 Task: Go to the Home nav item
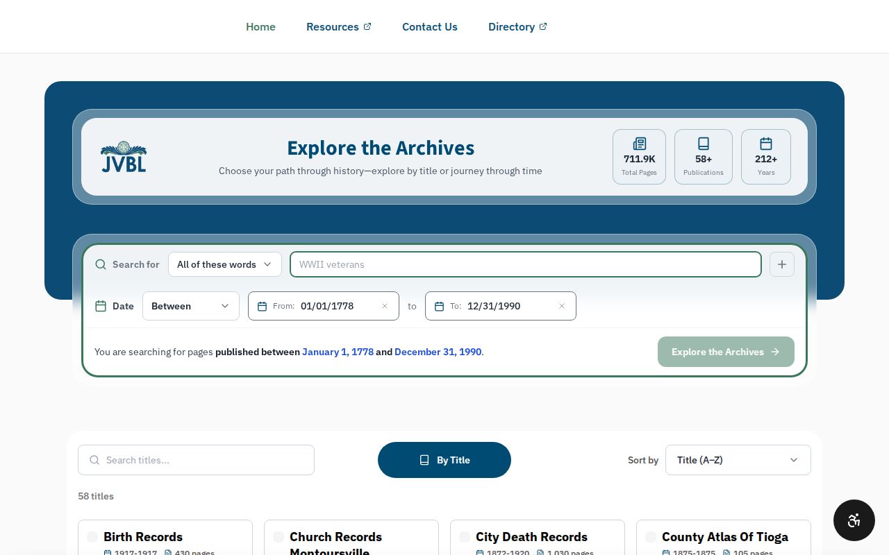tap(260, 26)
